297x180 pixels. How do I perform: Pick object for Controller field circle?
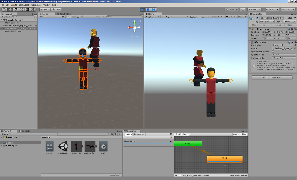[x=295, y=45]
